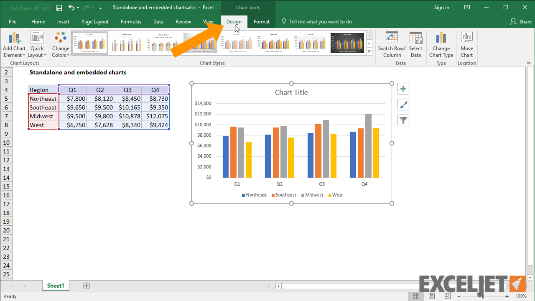Open the Select Data dialog

pos(415,44)
